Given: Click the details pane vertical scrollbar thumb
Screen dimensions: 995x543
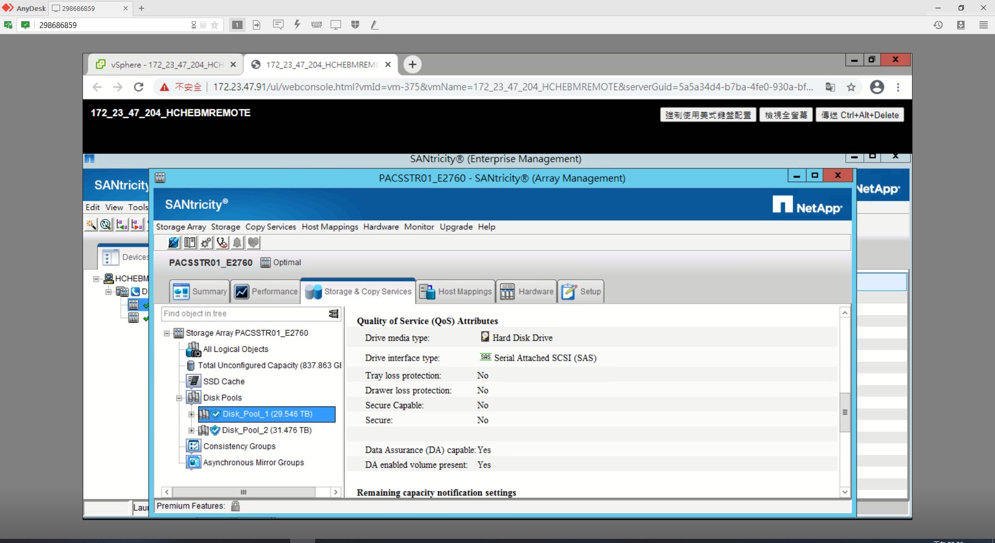Looking at the screenshot, I should [x=845, y=412].
